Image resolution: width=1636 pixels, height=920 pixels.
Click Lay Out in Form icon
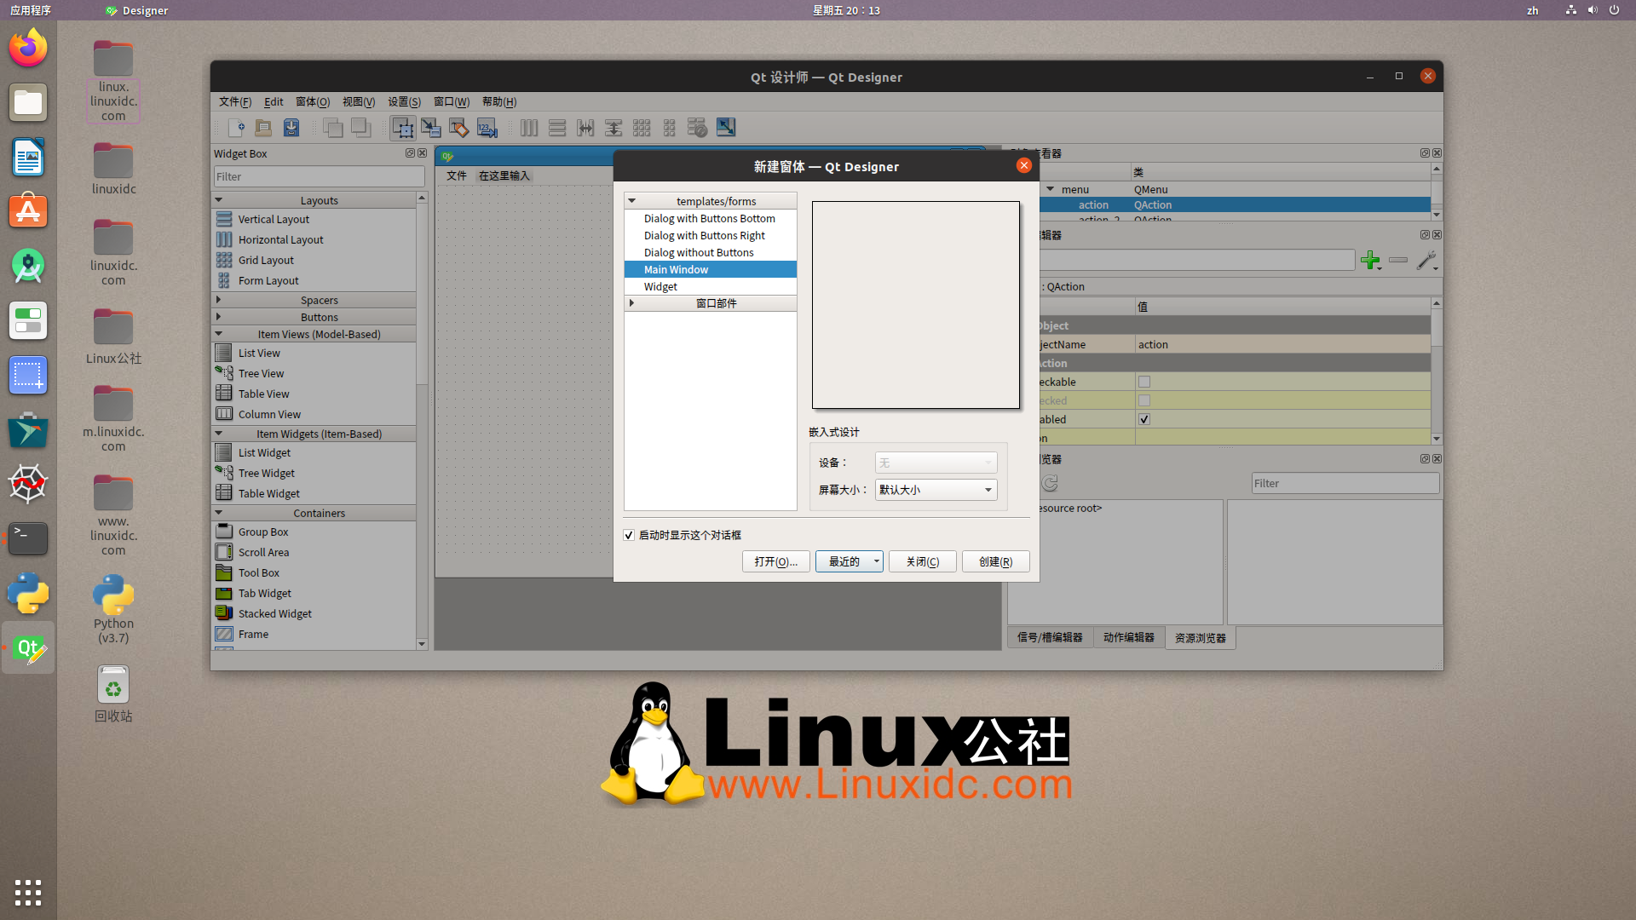(670, 128)
